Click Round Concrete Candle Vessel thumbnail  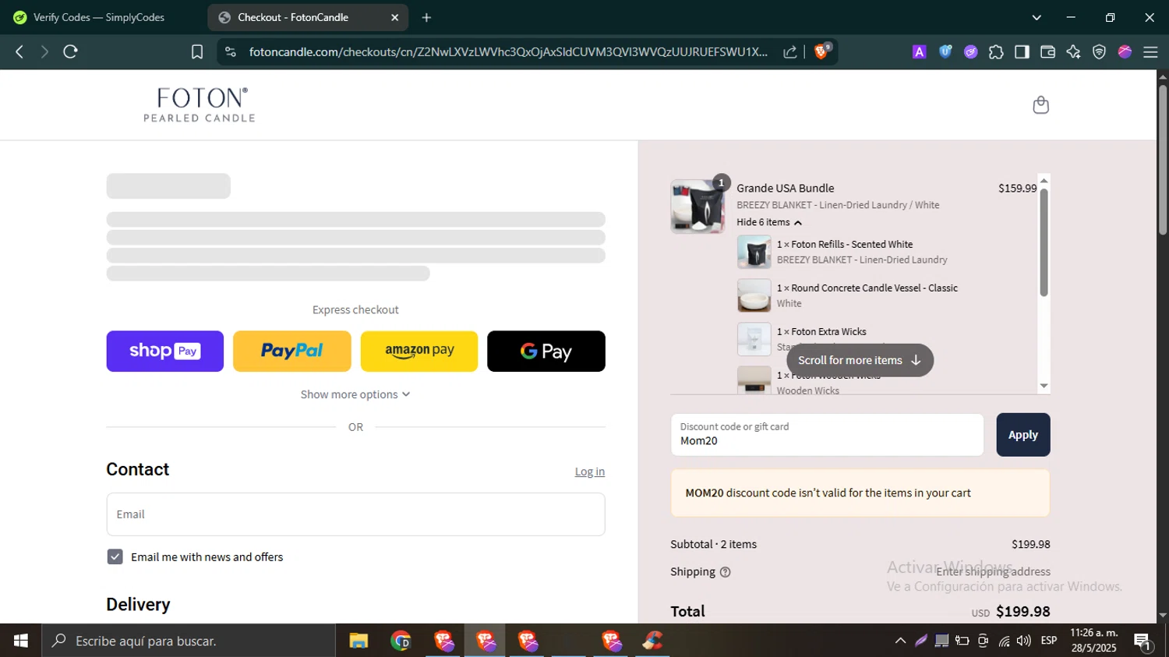[754, 295]
